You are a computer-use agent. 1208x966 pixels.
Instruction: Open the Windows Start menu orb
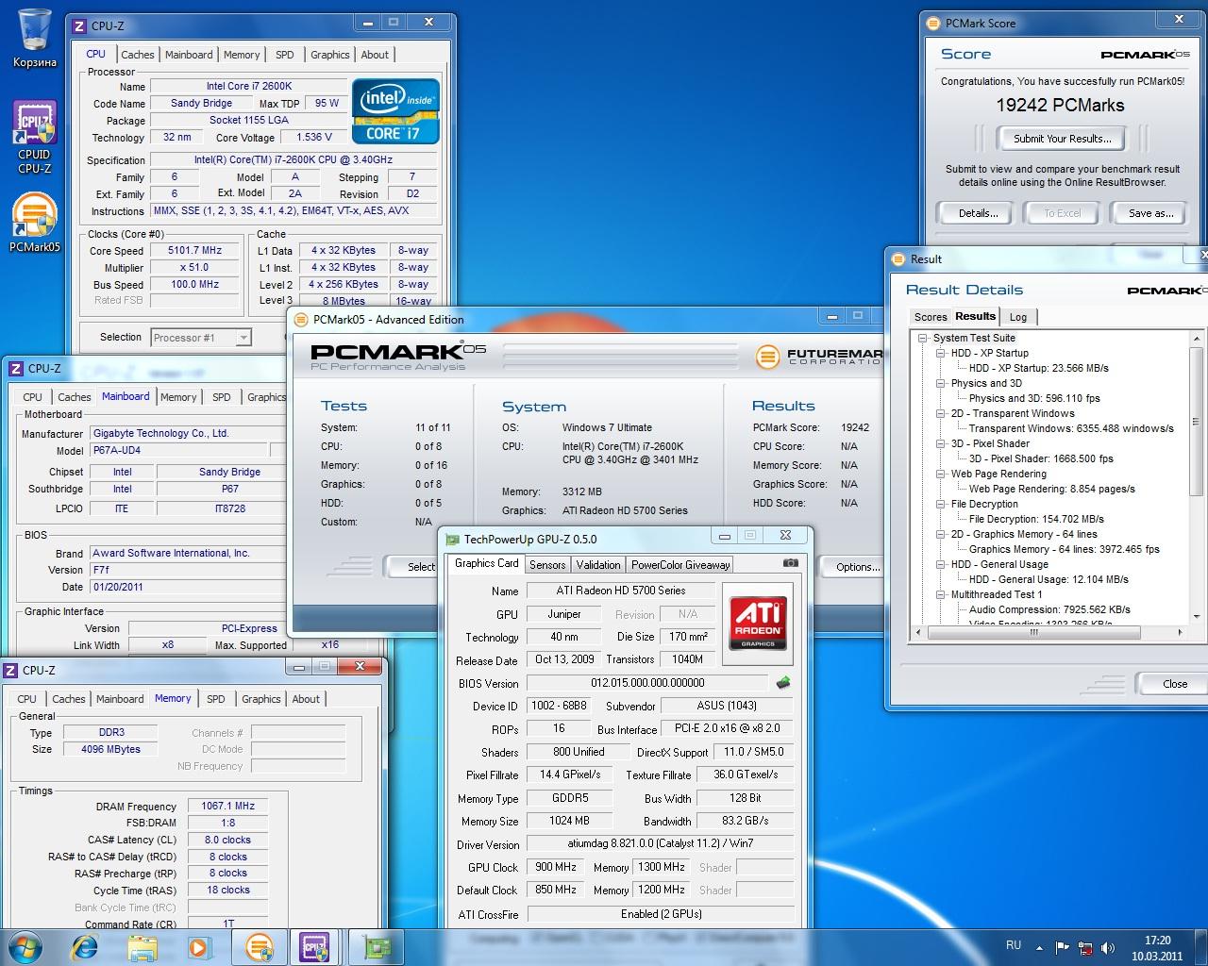25,946
